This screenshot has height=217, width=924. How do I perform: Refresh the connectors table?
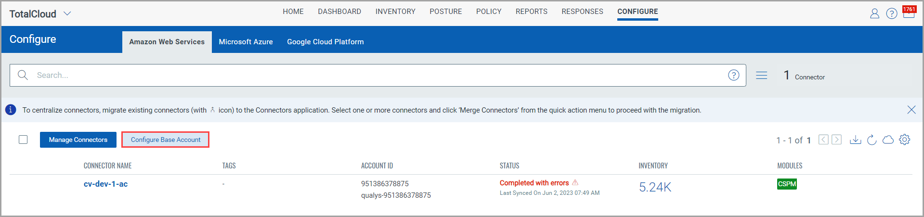(x=872, y=140)
